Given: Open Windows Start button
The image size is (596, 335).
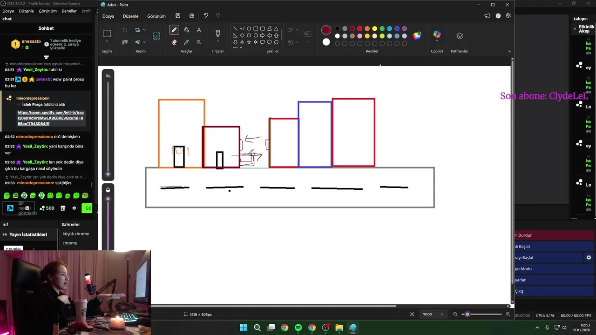Looking at the screenshot, I should click(244, 328).
